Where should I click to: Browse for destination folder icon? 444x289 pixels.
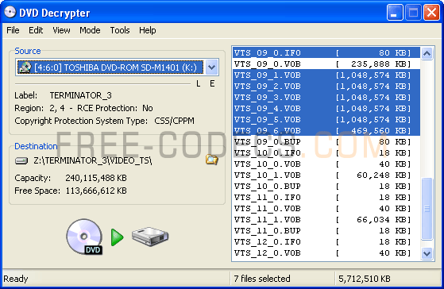coord(211,160)
